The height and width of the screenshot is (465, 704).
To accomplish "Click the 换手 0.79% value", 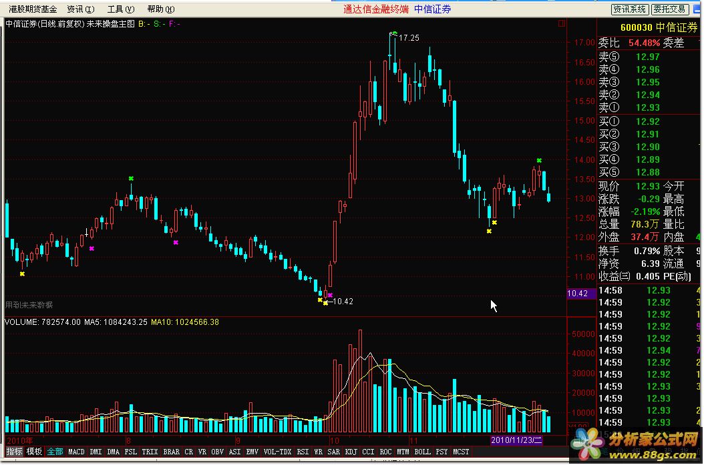I will click(x=647, y=251).
